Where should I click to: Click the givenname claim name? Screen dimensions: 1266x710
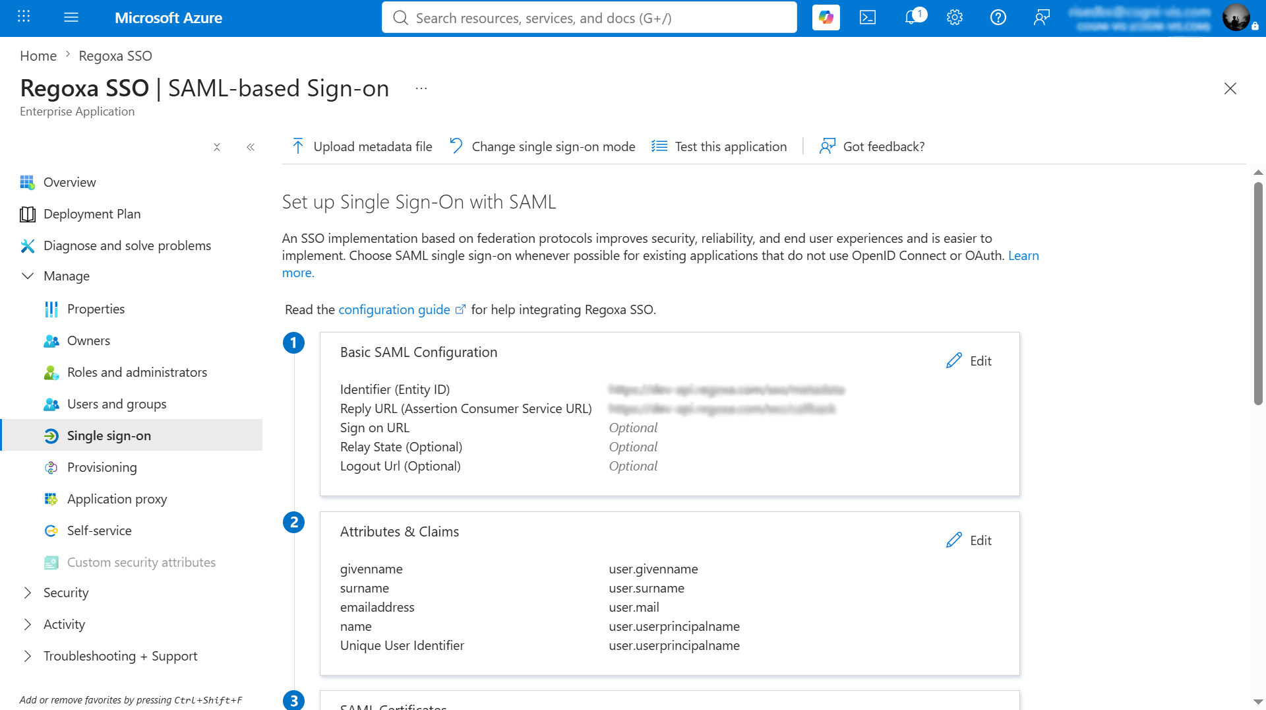point(371,569)
